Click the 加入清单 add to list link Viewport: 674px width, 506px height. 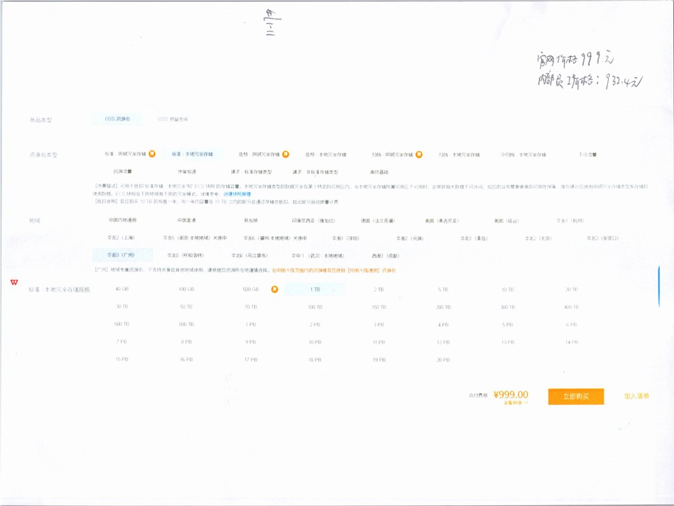(636, 396)
